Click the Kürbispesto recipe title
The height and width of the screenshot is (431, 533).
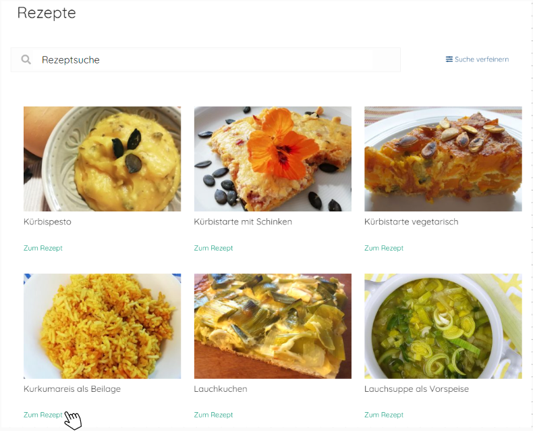pyautogui.click(x=47, y=222)
